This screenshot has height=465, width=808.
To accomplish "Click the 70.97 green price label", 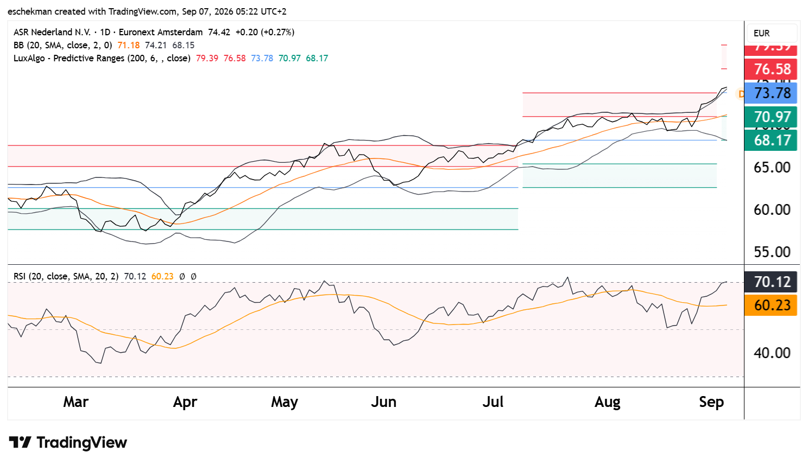I will pyautogui.click(x=771, y=117).
